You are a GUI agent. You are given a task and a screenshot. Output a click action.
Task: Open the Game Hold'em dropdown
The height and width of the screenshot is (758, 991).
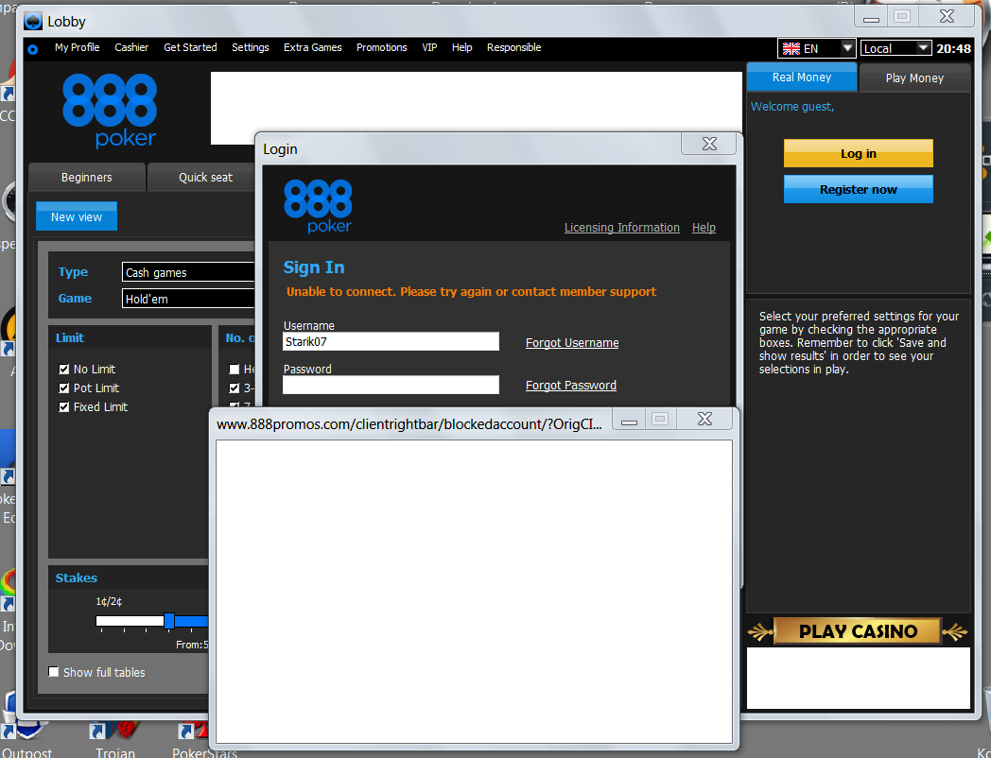coord(188,299)
